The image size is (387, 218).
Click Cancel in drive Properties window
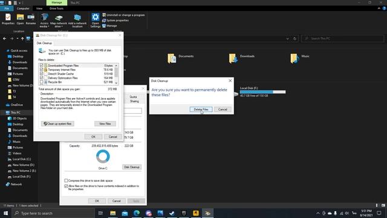point(116,201)
